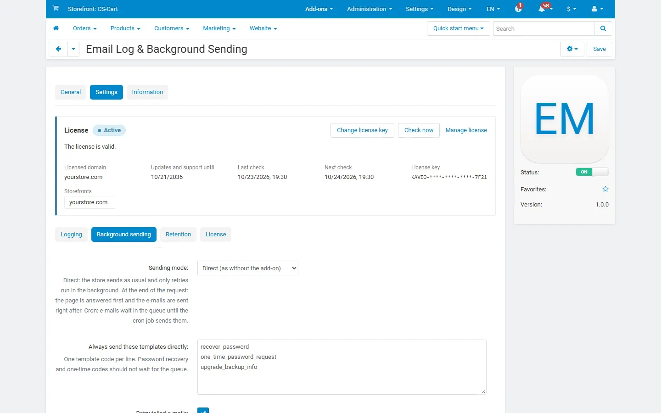Select the Settings tab
Viewport: 661px width, 413px height.
tap(106, 92)
